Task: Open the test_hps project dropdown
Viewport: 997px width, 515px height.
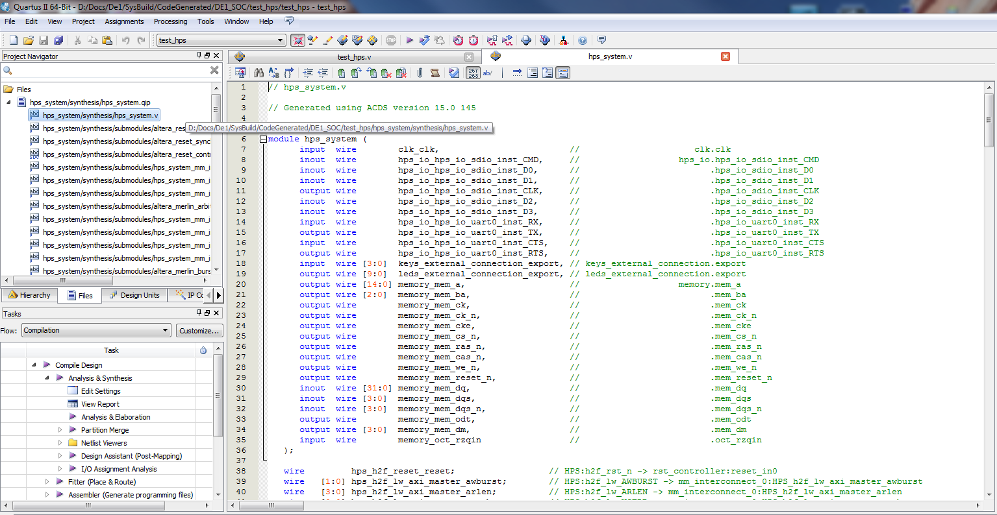Action: (281, 40)
